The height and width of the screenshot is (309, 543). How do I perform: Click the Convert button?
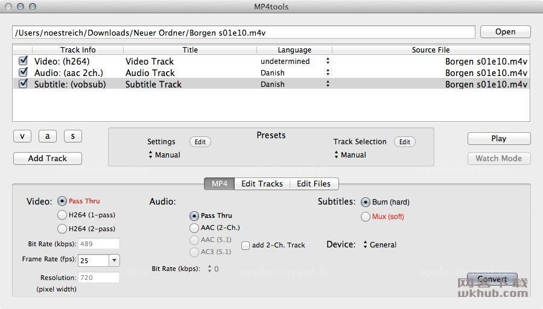click(492, 279)
